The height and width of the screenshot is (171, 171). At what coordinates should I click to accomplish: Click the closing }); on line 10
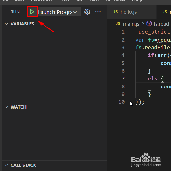(140, 102)
